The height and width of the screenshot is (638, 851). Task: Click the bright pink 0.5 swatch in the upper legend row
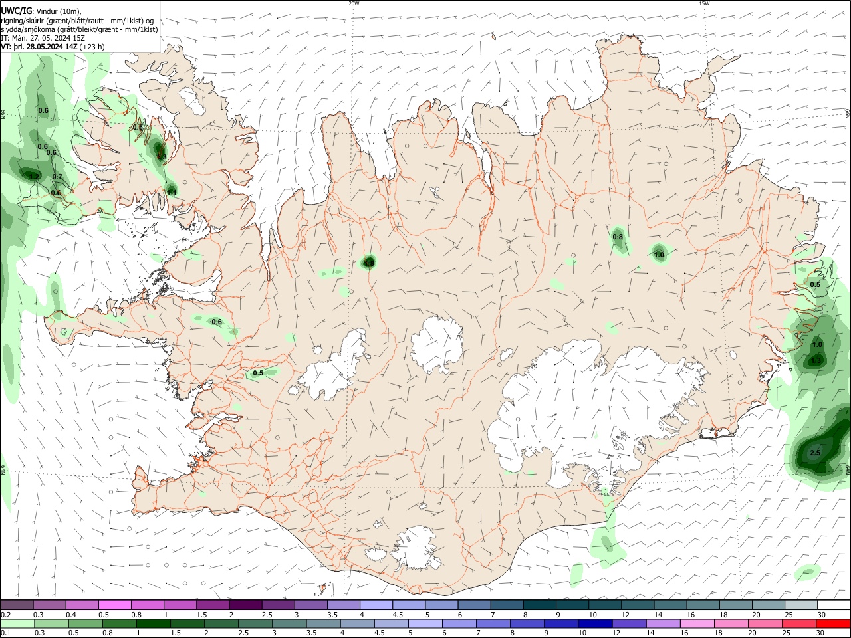[x=114, y=605]
